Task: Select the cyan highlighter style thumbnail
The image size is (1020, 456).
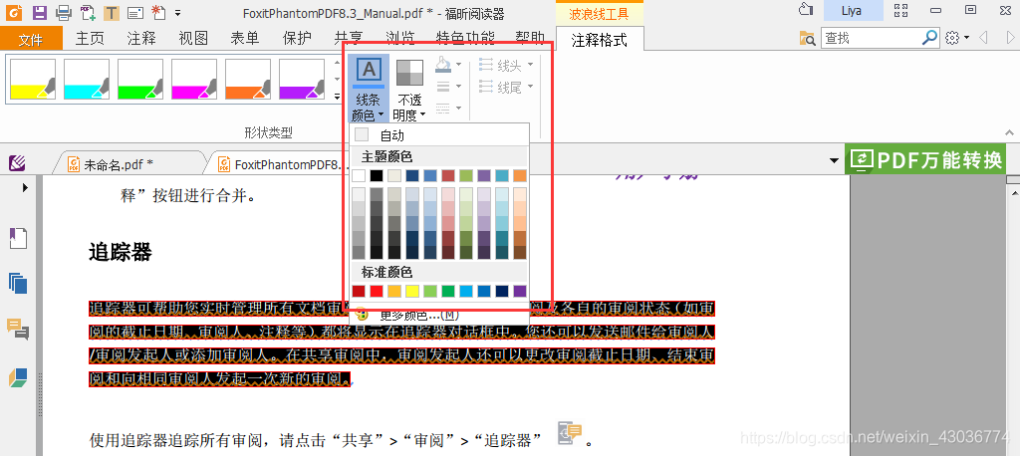Action: 87,80
